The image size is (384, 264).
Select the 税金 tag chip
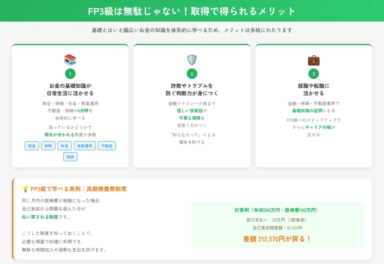pos(31,146)
